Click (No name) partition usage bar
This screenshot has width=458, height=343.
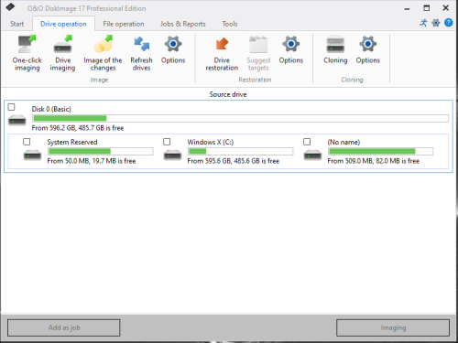click(381, 151)
